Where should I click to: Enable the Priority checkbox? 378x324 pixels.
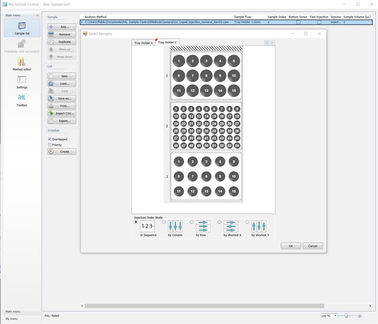coord(50,145)
